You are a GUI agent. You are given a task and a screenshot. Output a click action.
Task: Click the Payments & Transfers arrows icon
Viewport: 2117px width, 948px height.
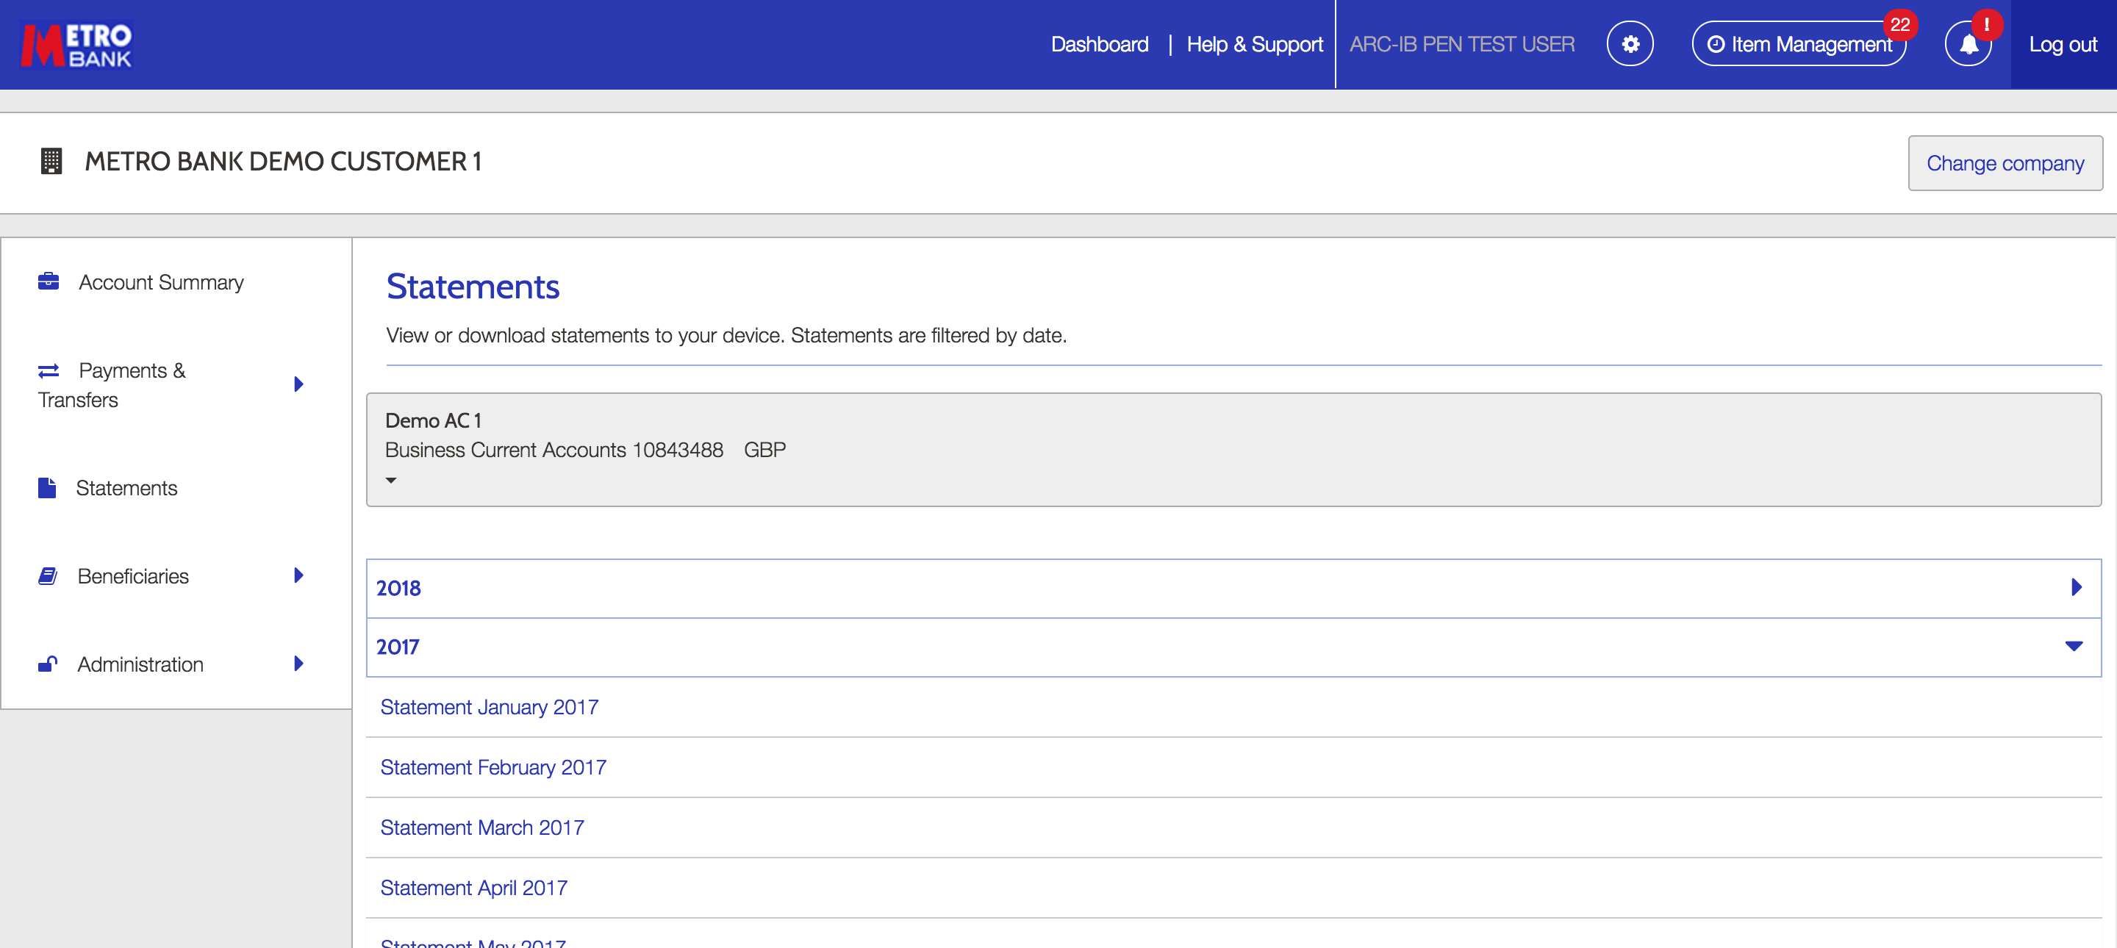[x=49, y=370]
